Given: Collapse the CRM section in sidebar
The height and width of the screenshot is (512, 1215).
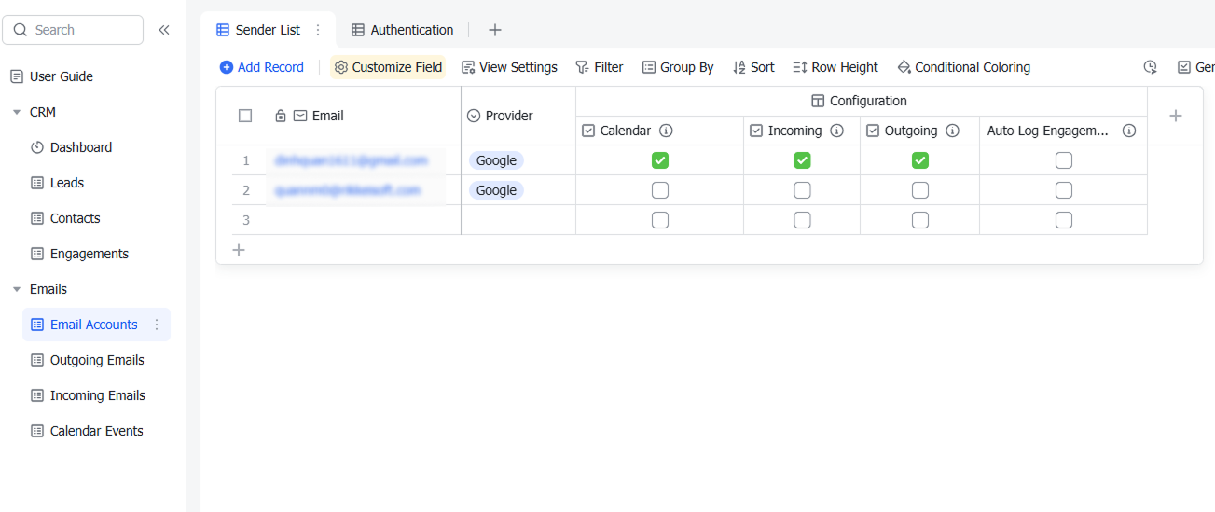Looking at the screenshot, I should click(x=17, y=112).
